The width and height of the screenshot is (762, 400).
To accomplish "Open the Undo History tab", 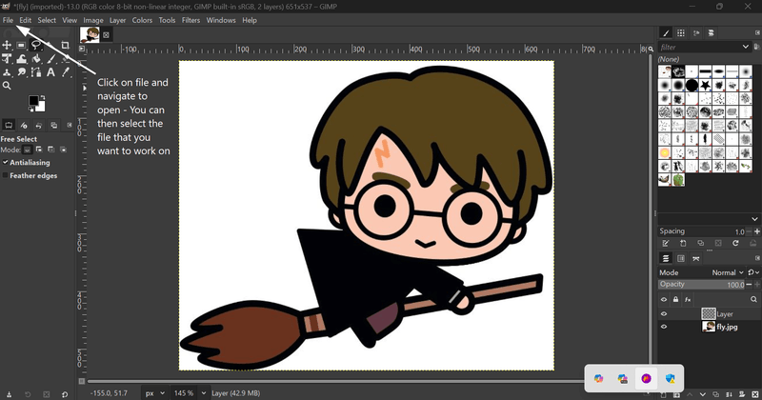I will click(x=39, y=126).
